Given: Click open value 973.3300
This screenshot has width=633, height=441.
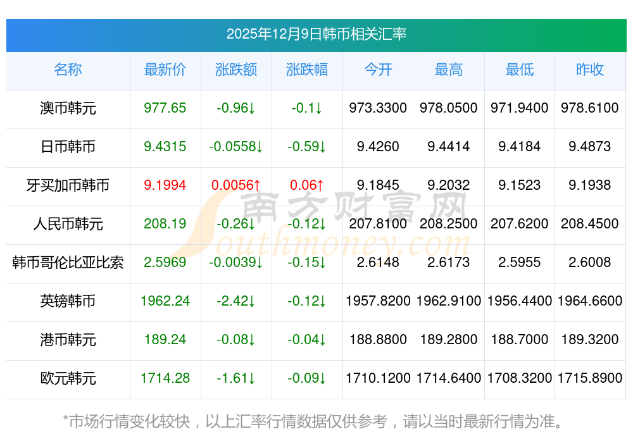Looking at the screenshot, I should click(378, 108).
